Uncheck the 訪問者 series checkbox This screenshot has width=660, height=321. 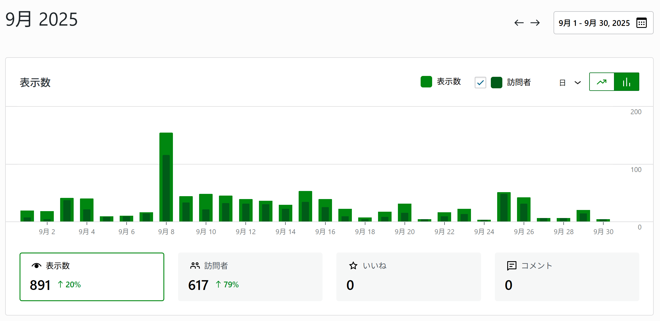480,83
